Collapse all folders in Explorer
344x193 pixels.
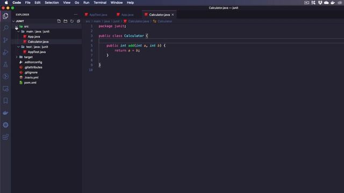tap(78, 21)
